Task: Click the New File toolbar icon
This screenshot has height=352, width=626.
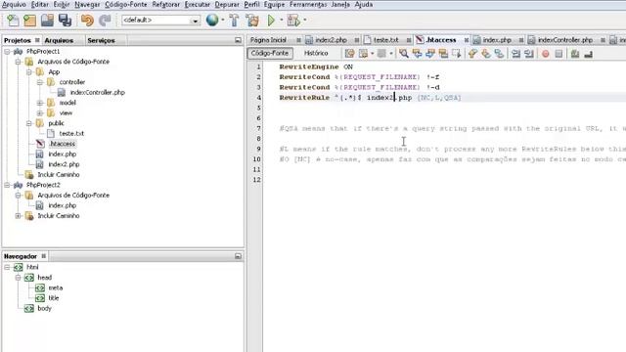Action: pos(13,20)
